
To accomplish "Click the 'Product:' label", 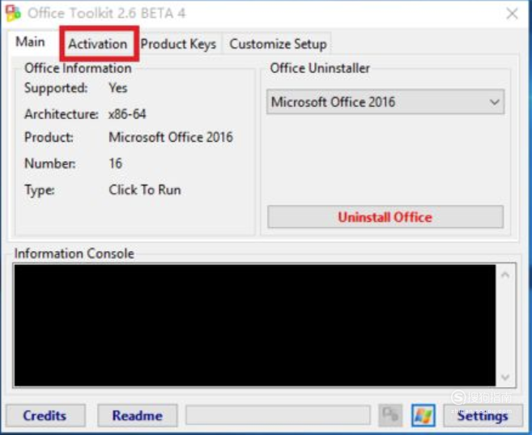I will 49,137.
